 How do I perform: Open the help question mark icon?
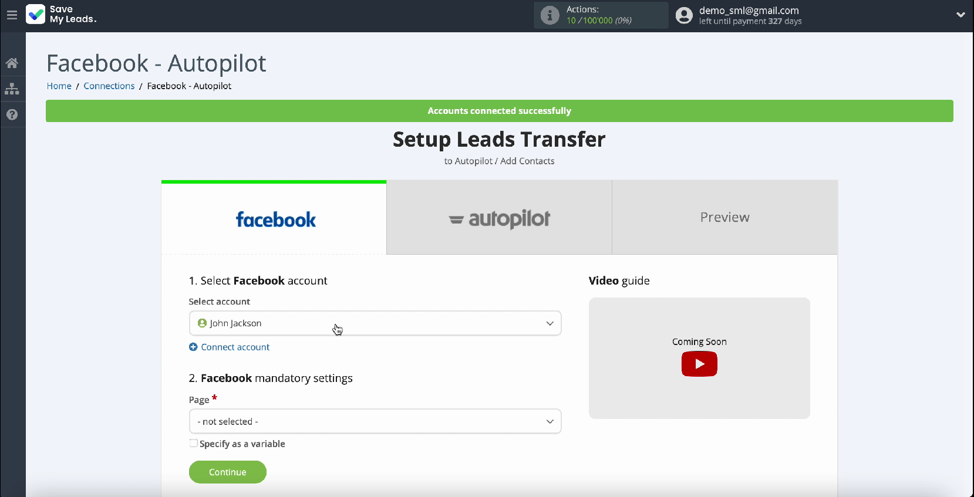click(12, 114)
